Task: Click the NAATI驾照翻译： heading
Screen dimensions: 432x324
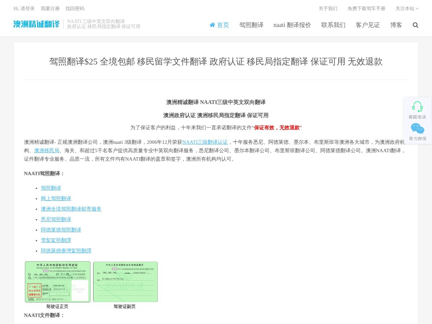Action: tap(44, 173)
